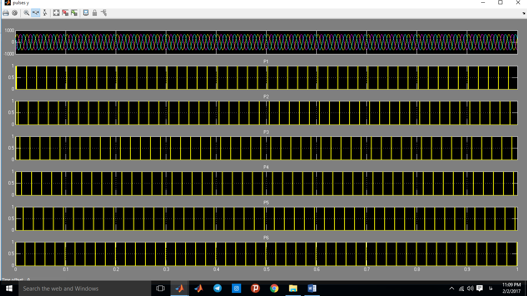Toggle the axes selection lock icon
The width and height of the screenshot is (527, 296).
pyautogui.click(x=95, y=13)
